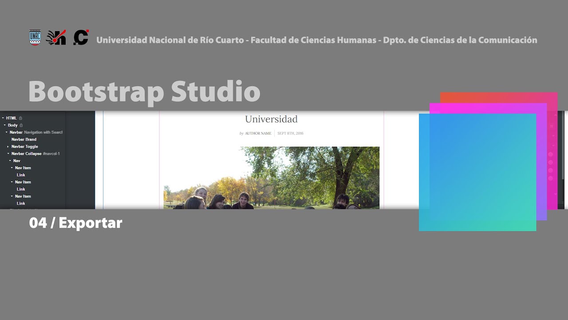Image resolution: width=568 pixels, height=320 pixels.
Task: Collapse the third Nav Item arrow
Action: pos(12,196)
